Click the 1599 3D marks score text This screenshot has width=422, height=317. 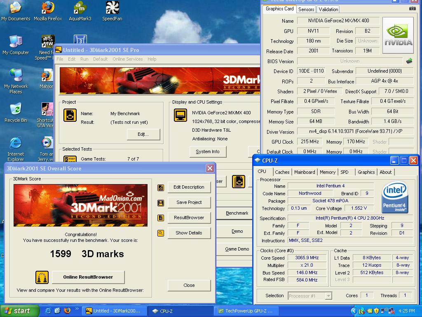87,254
